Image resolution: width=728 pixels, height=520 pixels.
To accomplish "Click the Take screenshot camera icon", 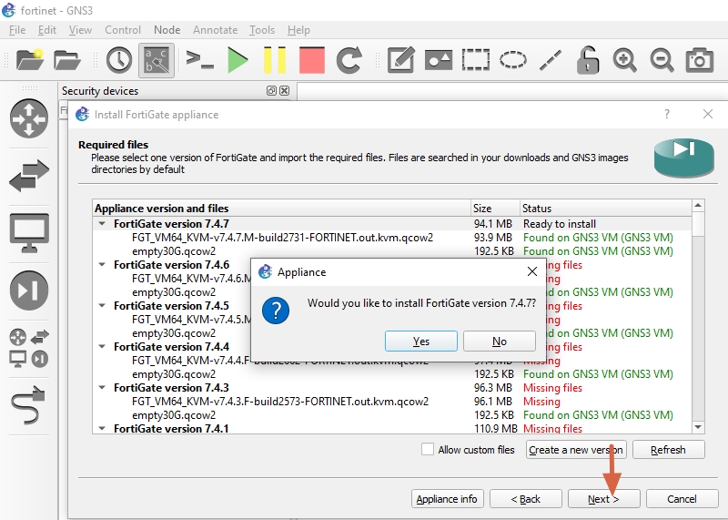I will pos(699,60).
